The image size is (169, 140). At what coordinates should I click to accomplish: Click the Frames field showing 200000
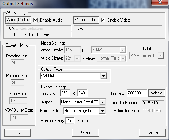[x=137, y=93]
